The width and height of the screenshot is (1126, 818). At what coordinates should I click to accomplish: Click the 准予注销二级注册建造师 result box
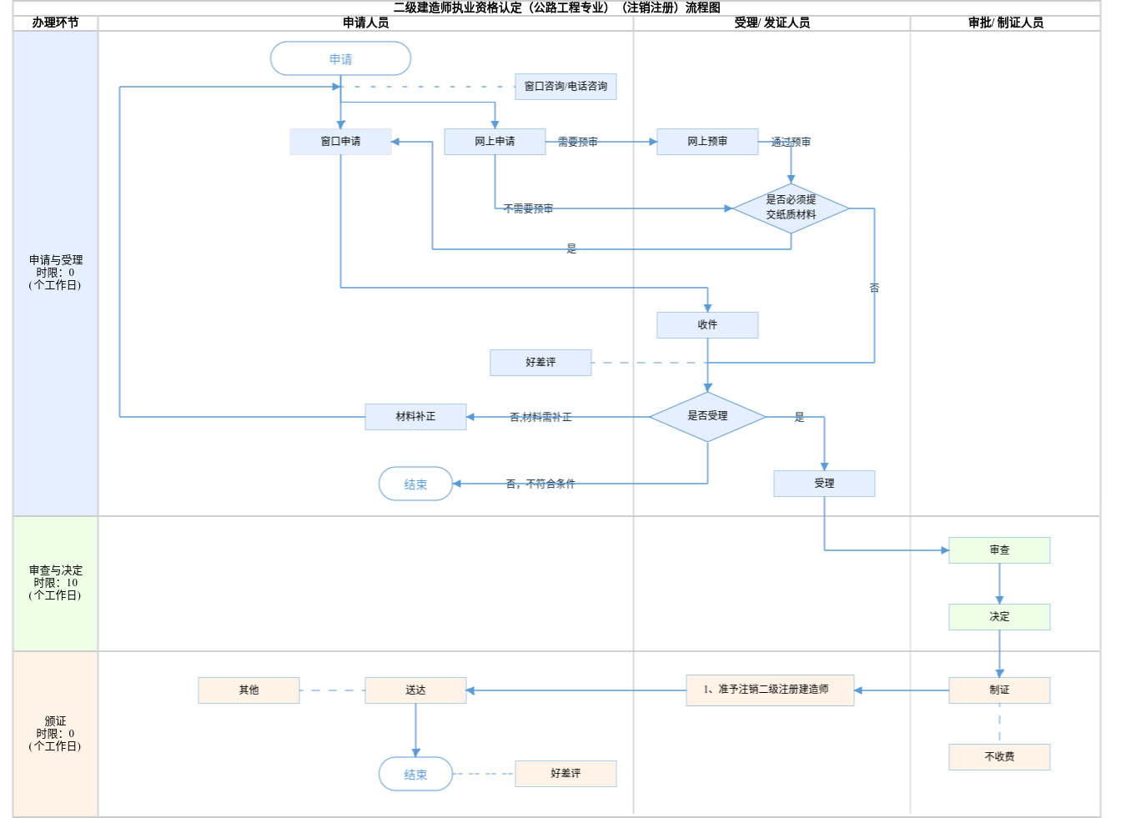pyautogui.click(x=770, y=690)
